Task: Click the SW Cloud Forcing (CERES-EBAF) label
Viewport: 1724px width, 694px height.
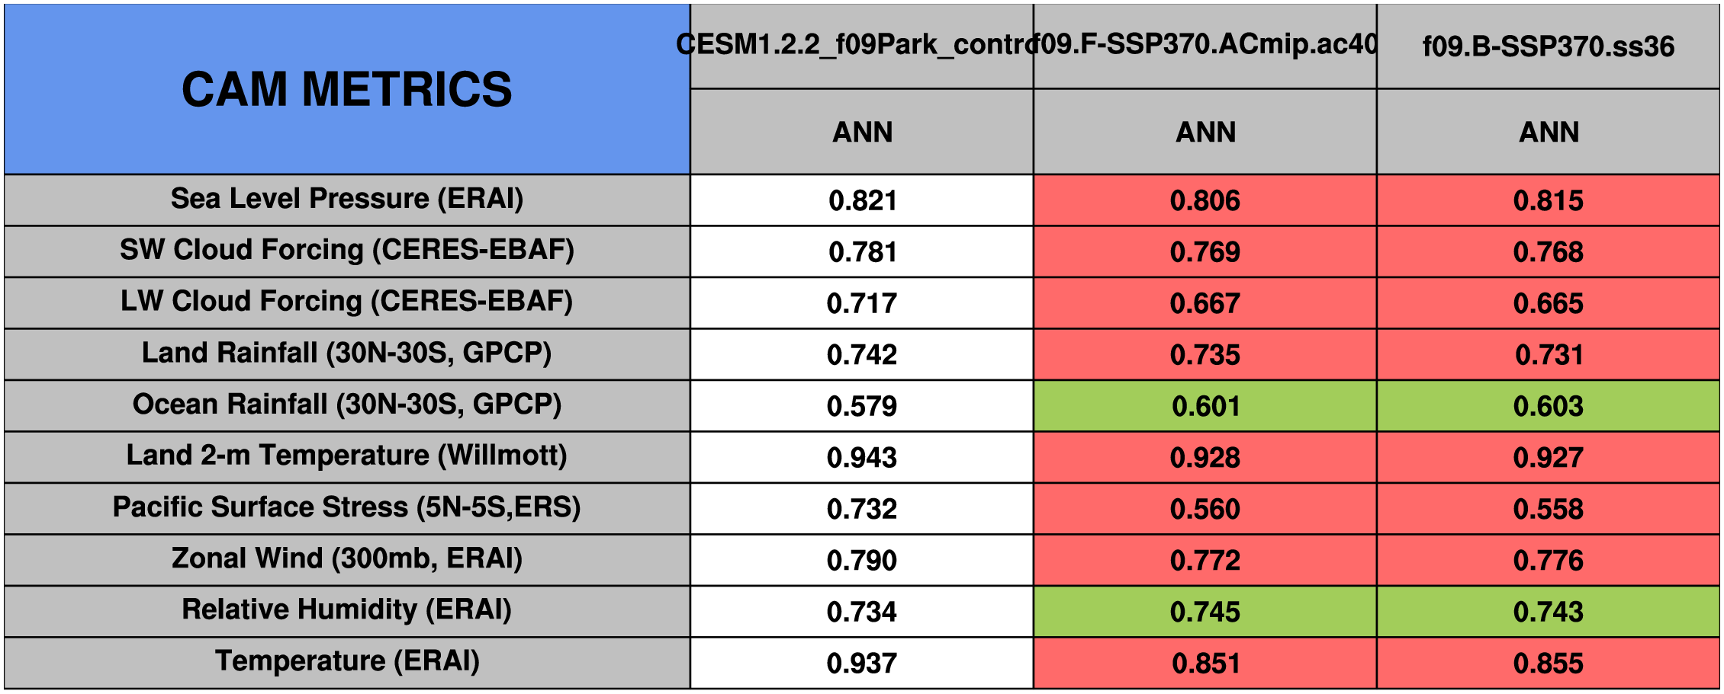Action: (x=347, y=251)
